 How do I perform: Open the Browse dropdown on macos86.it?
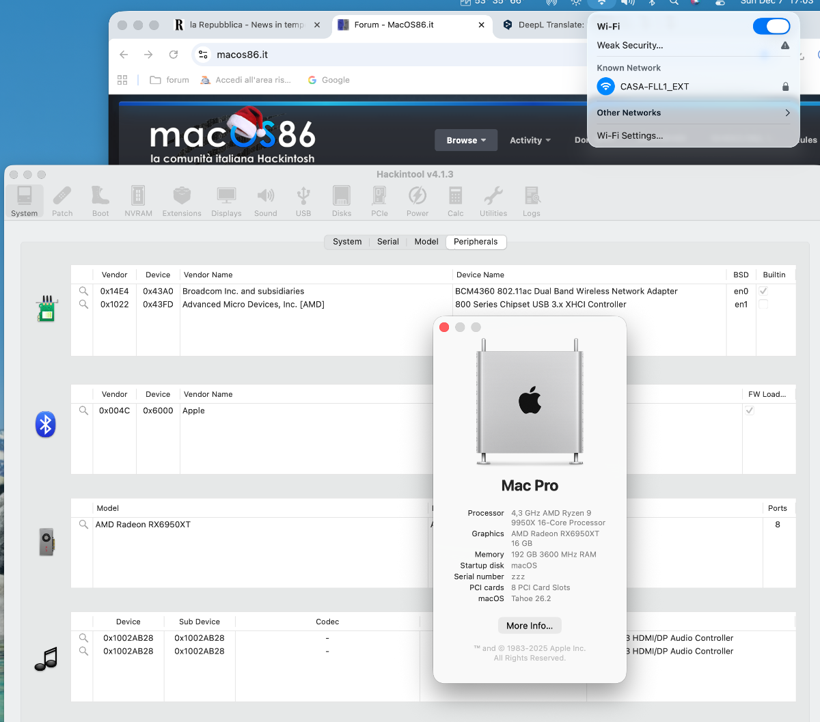466,140
